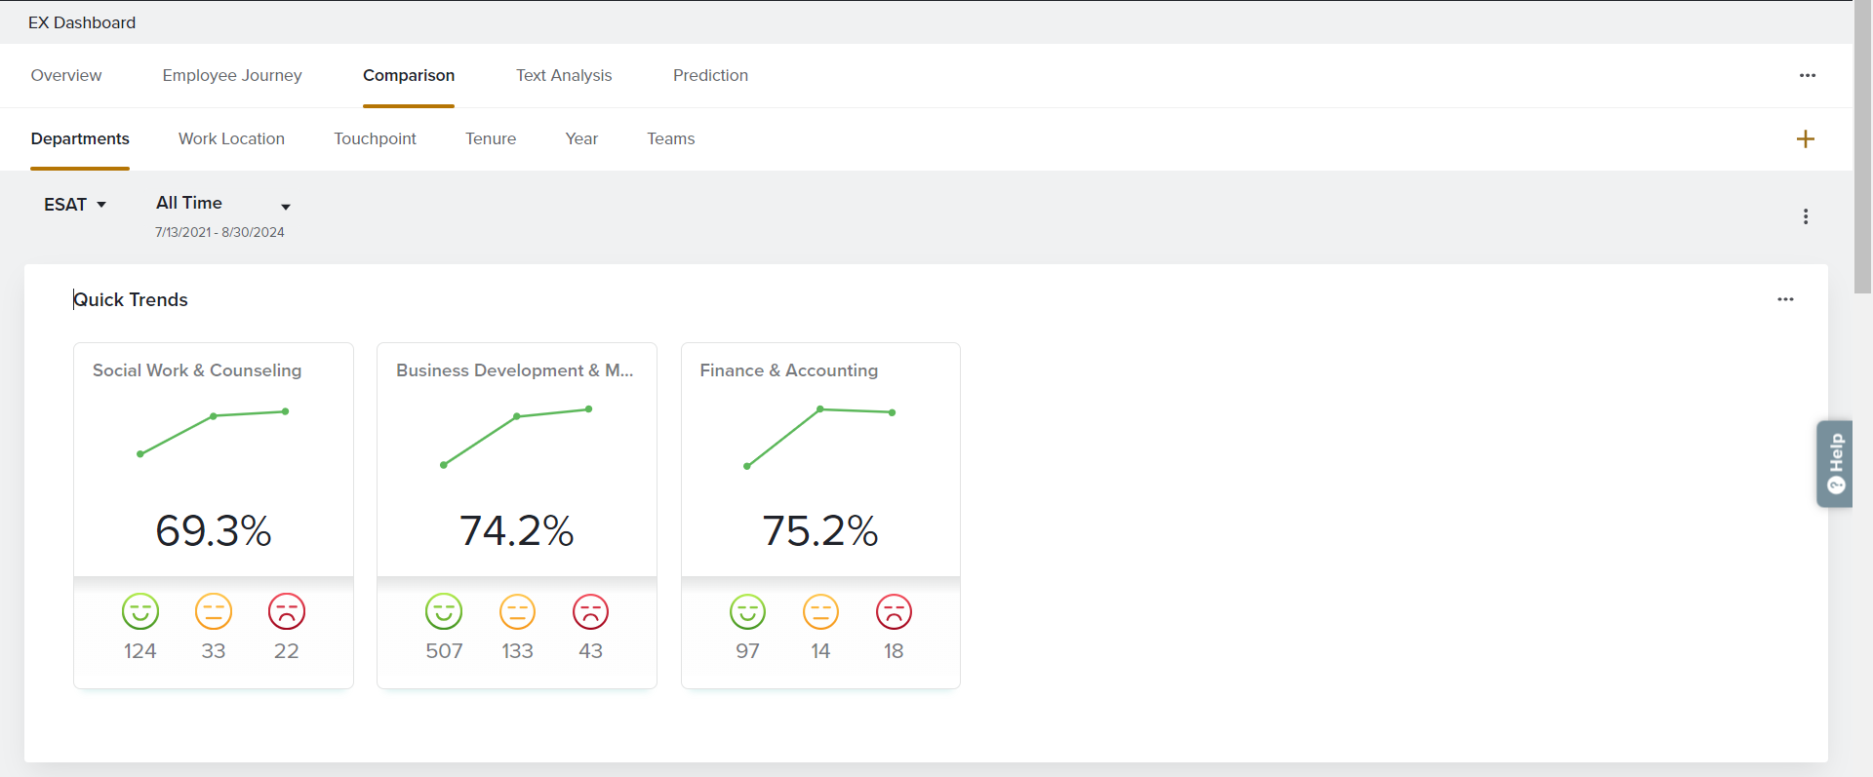Click the Business Development card title

(514, 370)
